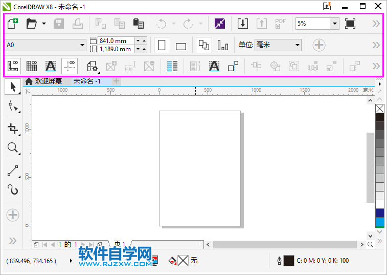Viewport: 387px width, 275px height.
Task: Pick the dark blue swatch in palette
Action: [380, 213]
